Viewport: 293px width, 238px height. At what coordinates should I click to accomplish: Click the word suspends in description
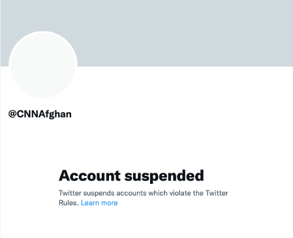pos(99,193)
